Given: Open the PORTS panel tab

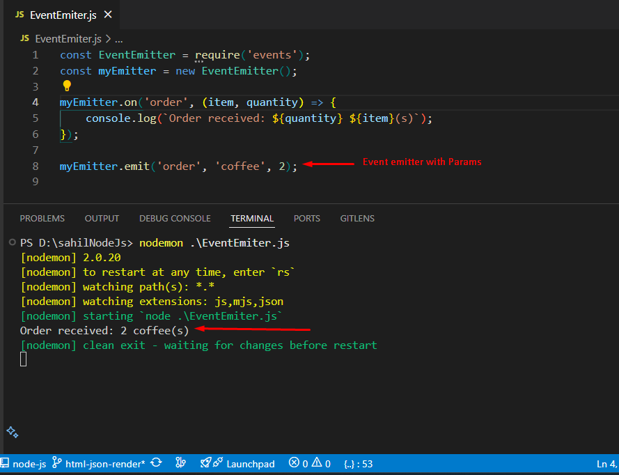Looking at the screenshot, I should [306, 219].
